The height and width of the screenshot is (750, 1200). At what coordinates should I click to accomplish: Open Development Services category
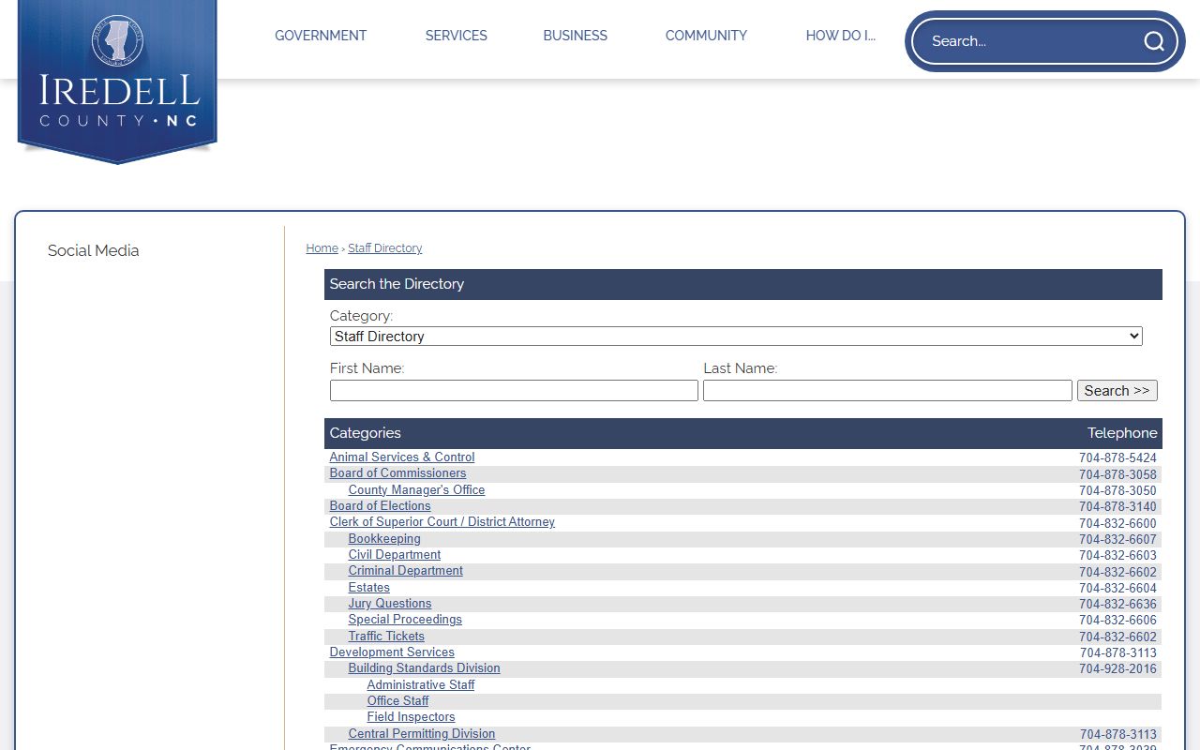[392, 652]
